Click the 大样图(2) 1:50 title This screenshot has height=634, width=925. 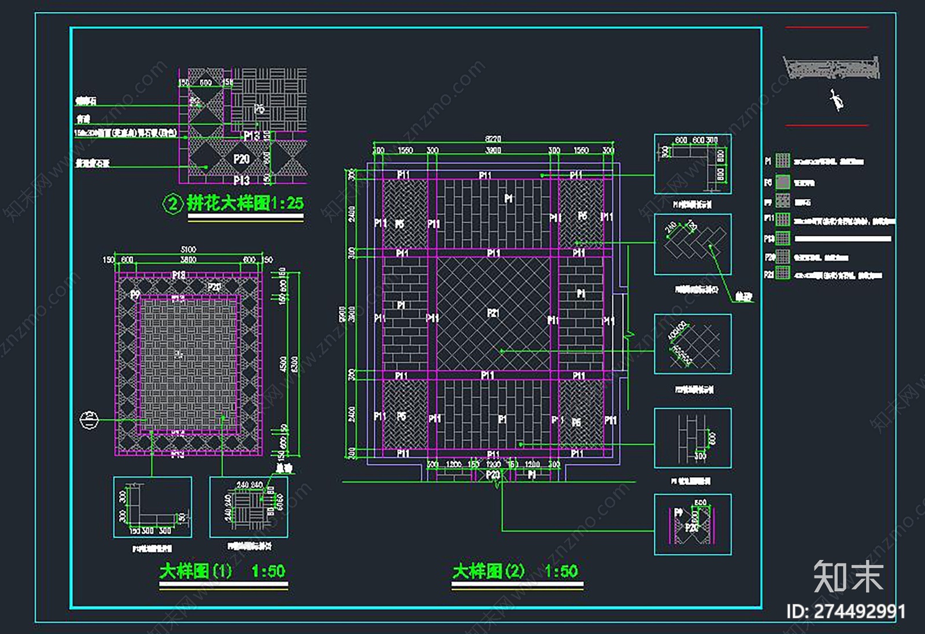515,572
